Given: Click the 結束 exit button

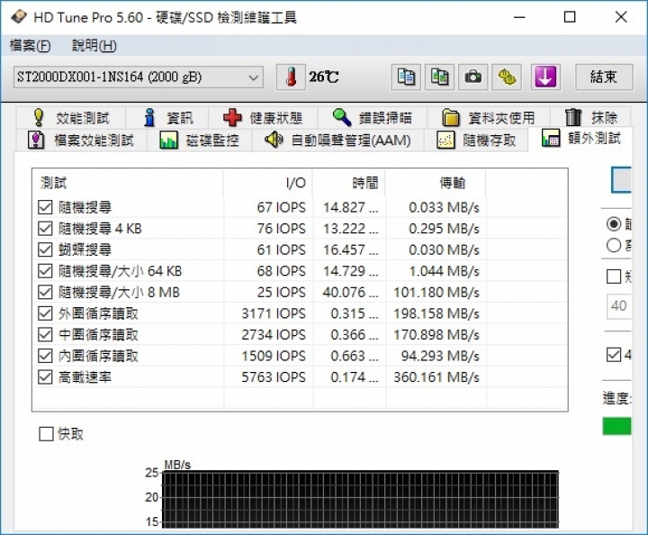Looking at the screenshot, I should tap(604, 77).
